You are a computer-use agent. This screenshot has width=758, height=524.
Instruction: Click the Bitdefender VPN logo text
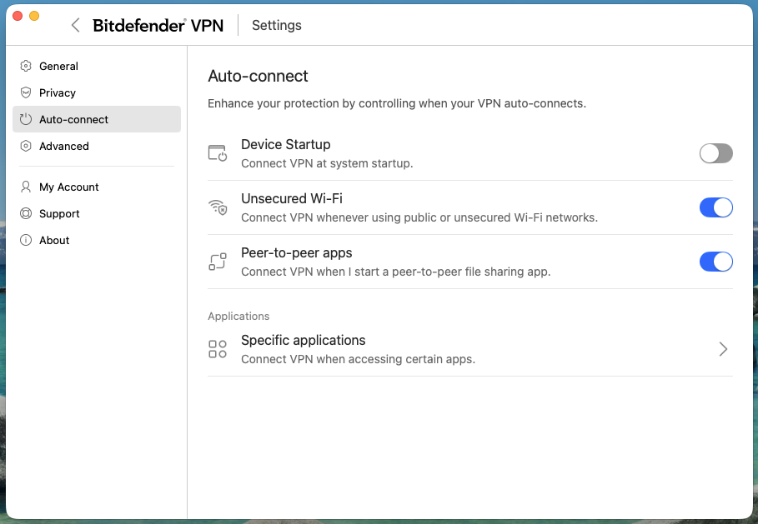click(158, 25)
